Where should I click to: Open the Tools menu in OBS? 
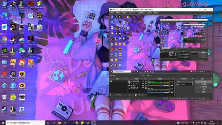tap(149, 13)
